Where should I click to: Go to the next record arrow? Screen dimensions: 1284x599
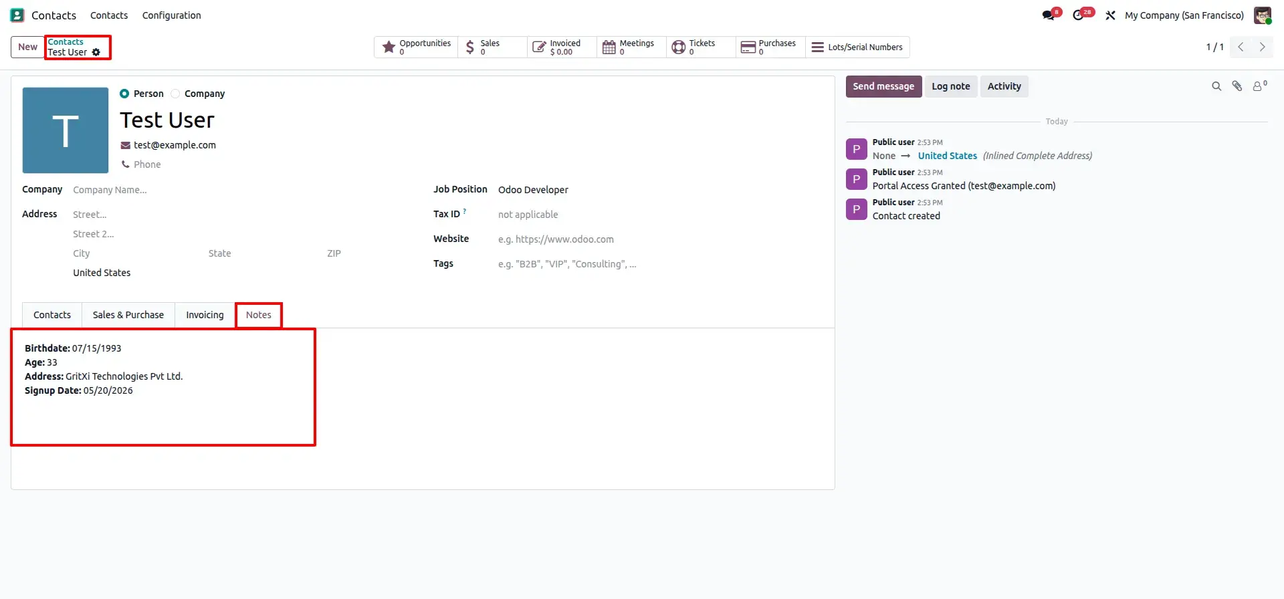(1262, 47)
